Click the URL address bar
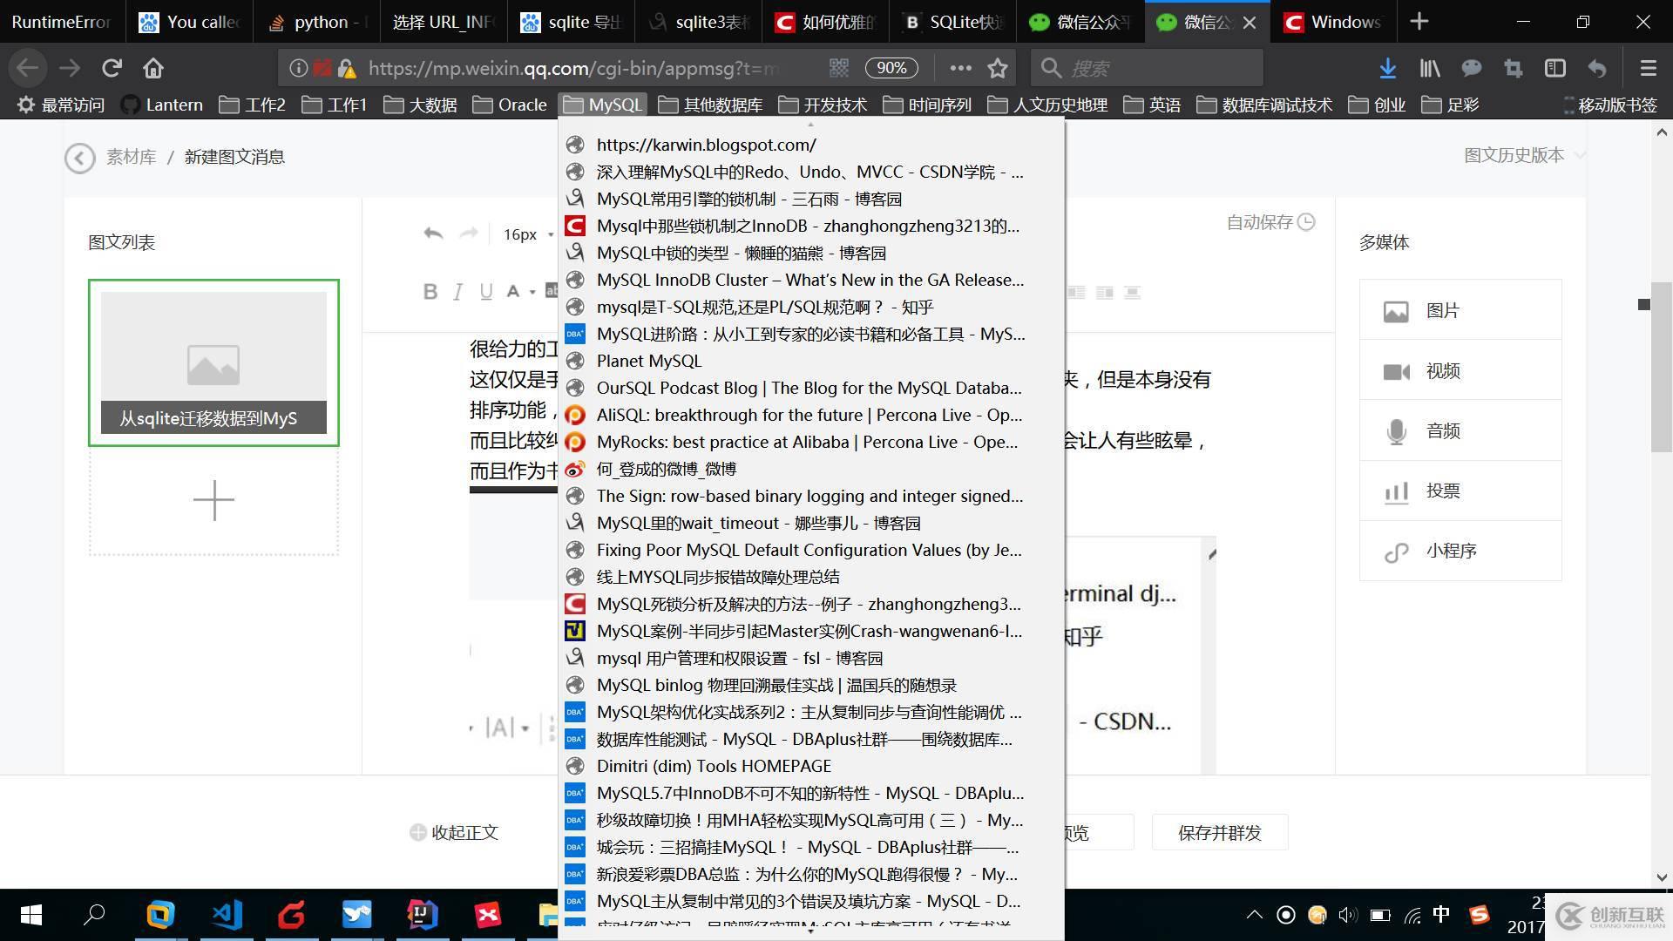The image size is (1673, 941). point(575,68)
